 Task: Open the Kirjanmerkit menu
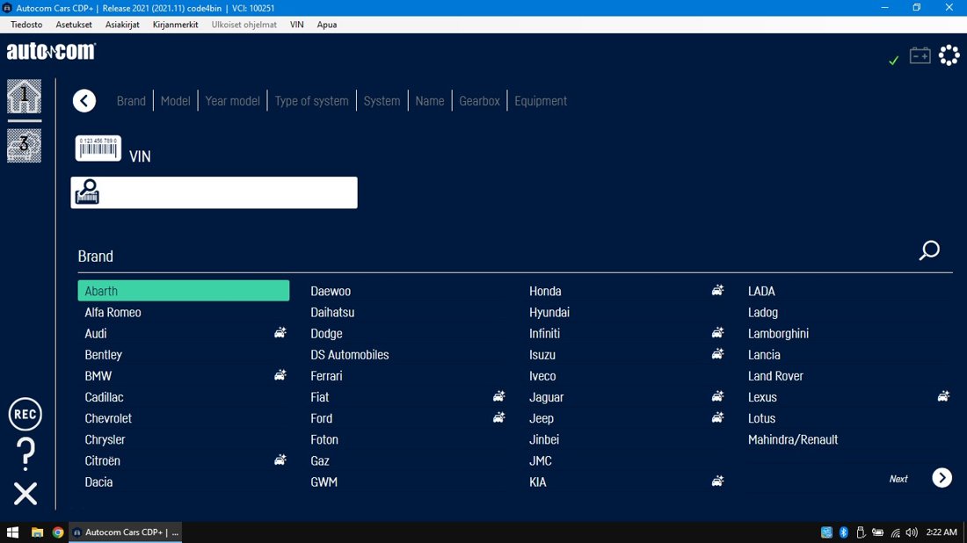[176, 25]
